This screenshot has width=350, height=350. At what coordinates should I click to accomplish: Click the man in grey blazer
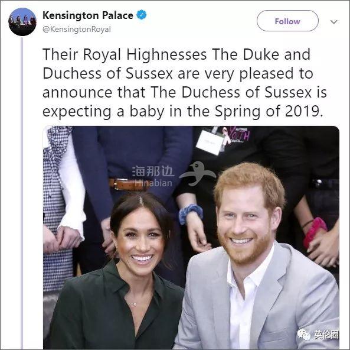pyautogui.click(x=257, y=256)
